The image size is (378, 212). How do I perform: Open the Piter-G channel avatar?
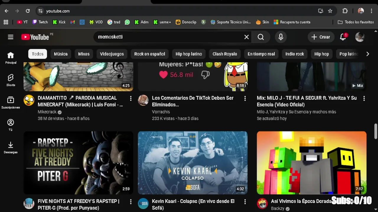[29, 203]
